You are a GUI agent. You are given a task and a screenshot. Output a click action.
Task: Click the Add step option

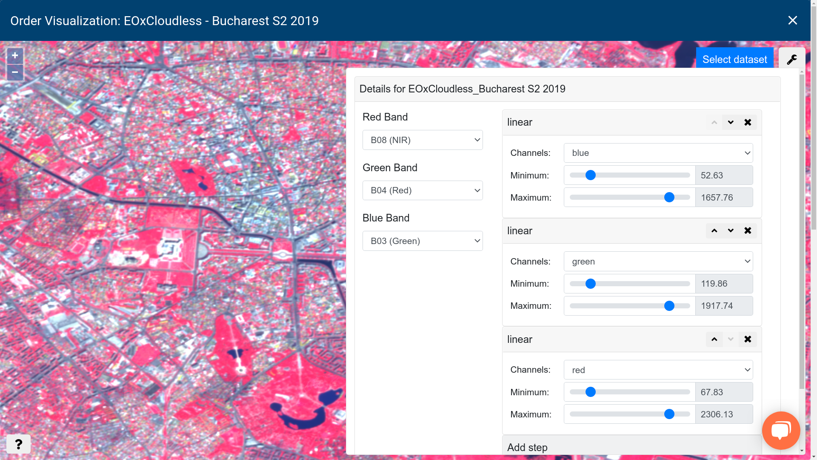527,447
